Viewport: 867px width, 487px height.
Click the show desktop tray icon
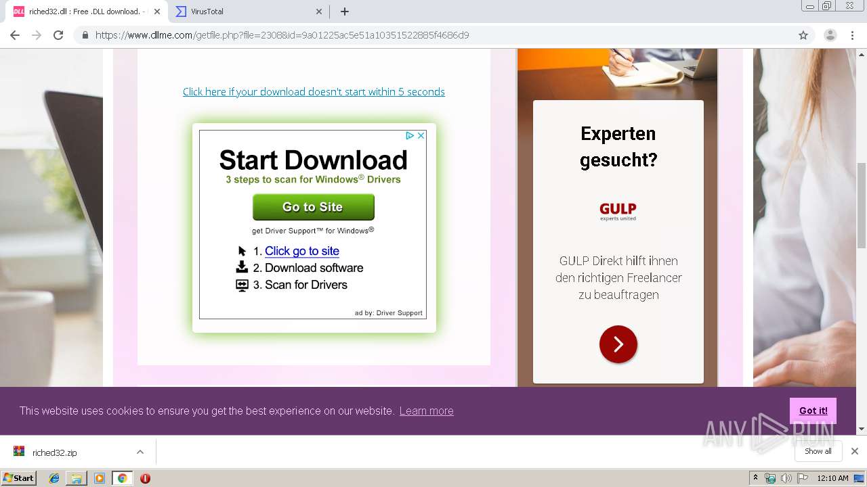tap(860, 478)
